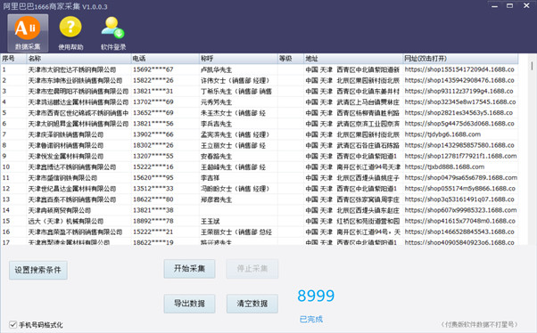Click address cell 红桥区和苑街道营和园
This screenshot has height=333, width=537.
click(x=352, y=221)
